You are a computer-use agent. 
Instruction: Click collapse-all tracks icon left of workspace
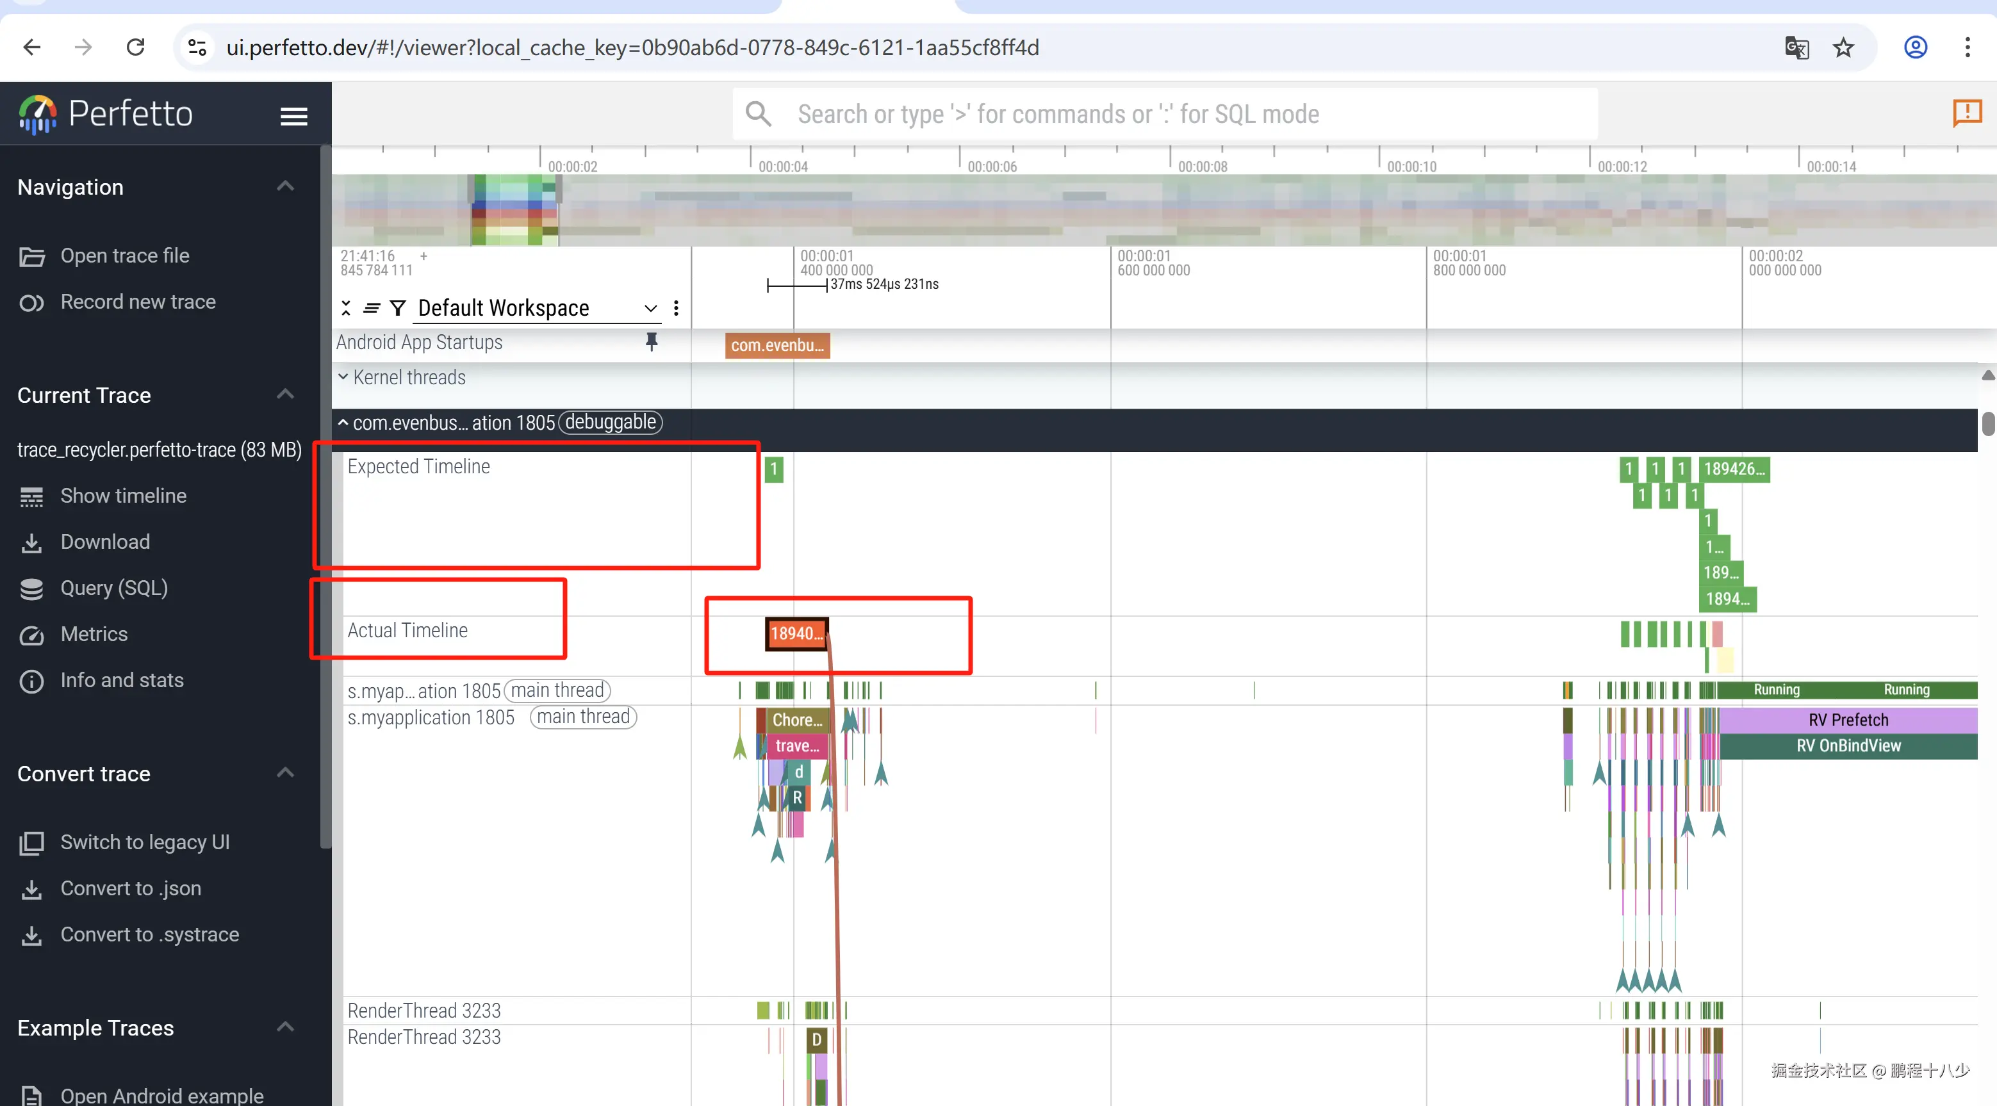coord(346,309)
